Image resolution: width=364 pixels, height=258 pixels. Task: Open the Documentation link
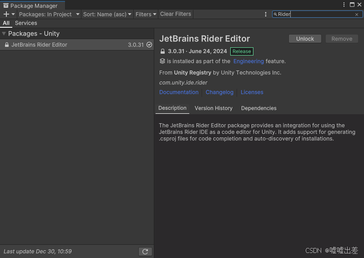coord(179,92)
